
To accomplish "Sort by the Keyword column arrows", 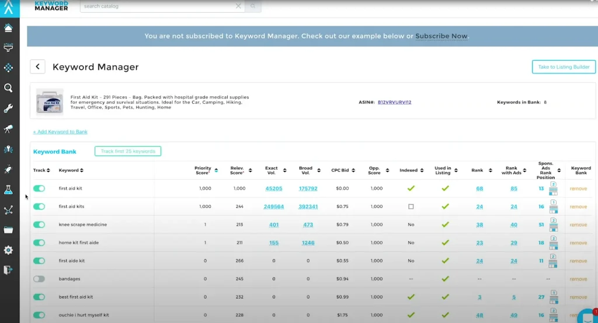I will click(x=82, y=170).
